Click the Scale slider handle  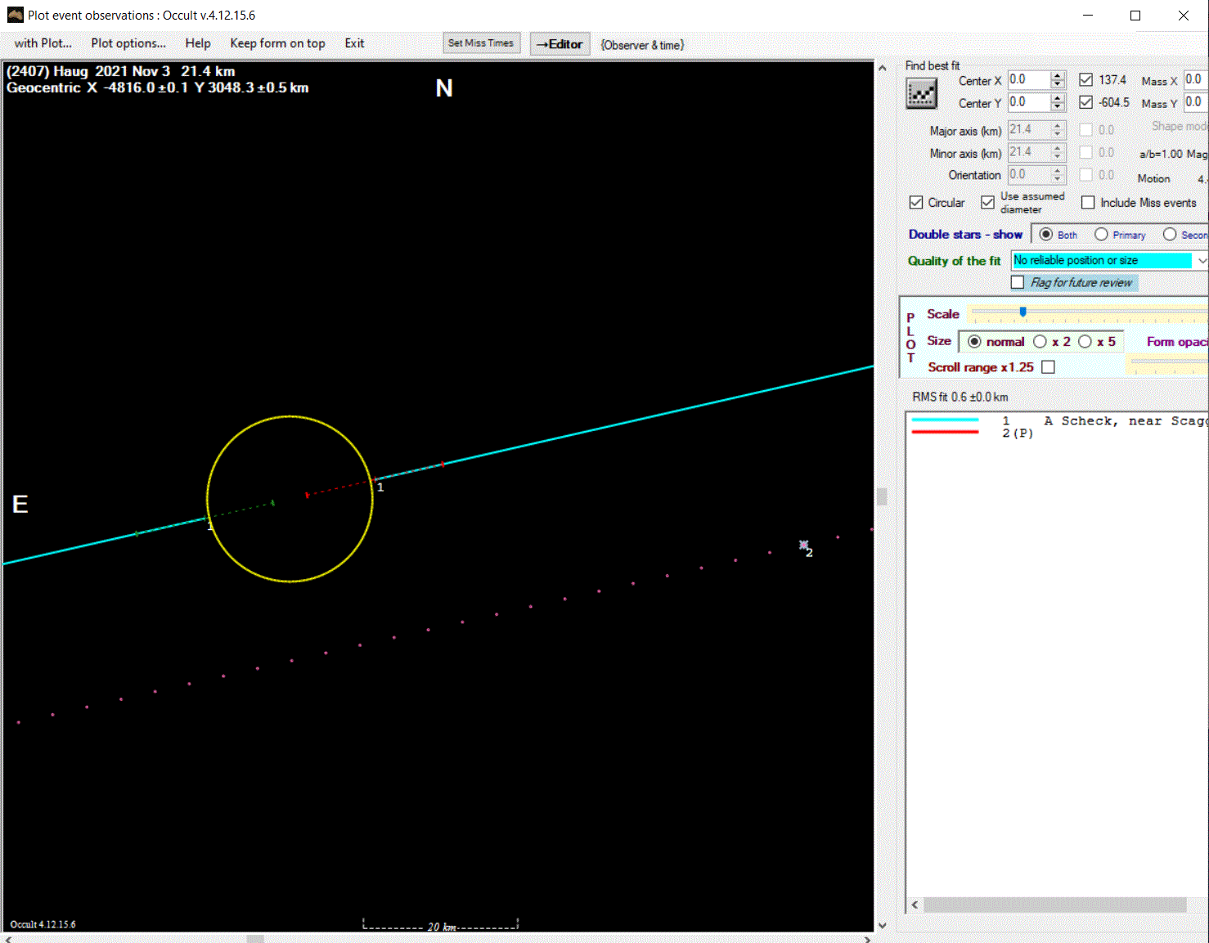(x=1022, y=312)
